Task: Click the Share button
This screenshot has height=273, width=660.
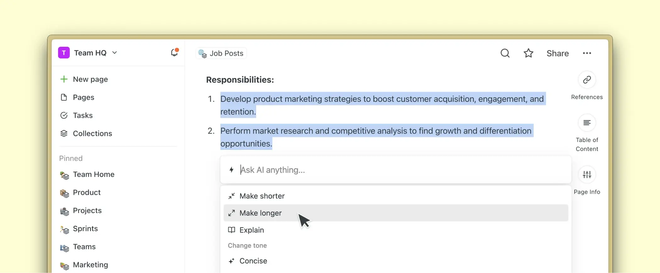Action: point(558,53)
